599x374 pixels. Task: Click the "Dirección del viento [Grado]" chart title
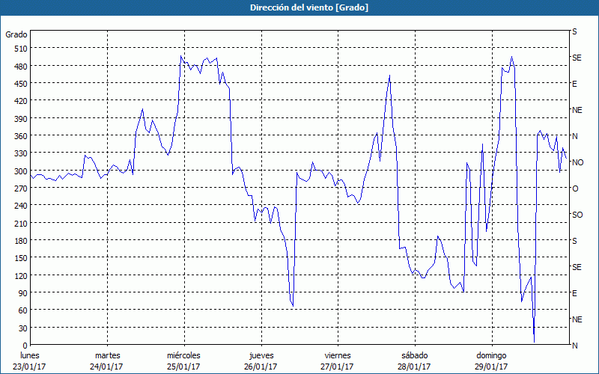299,7
